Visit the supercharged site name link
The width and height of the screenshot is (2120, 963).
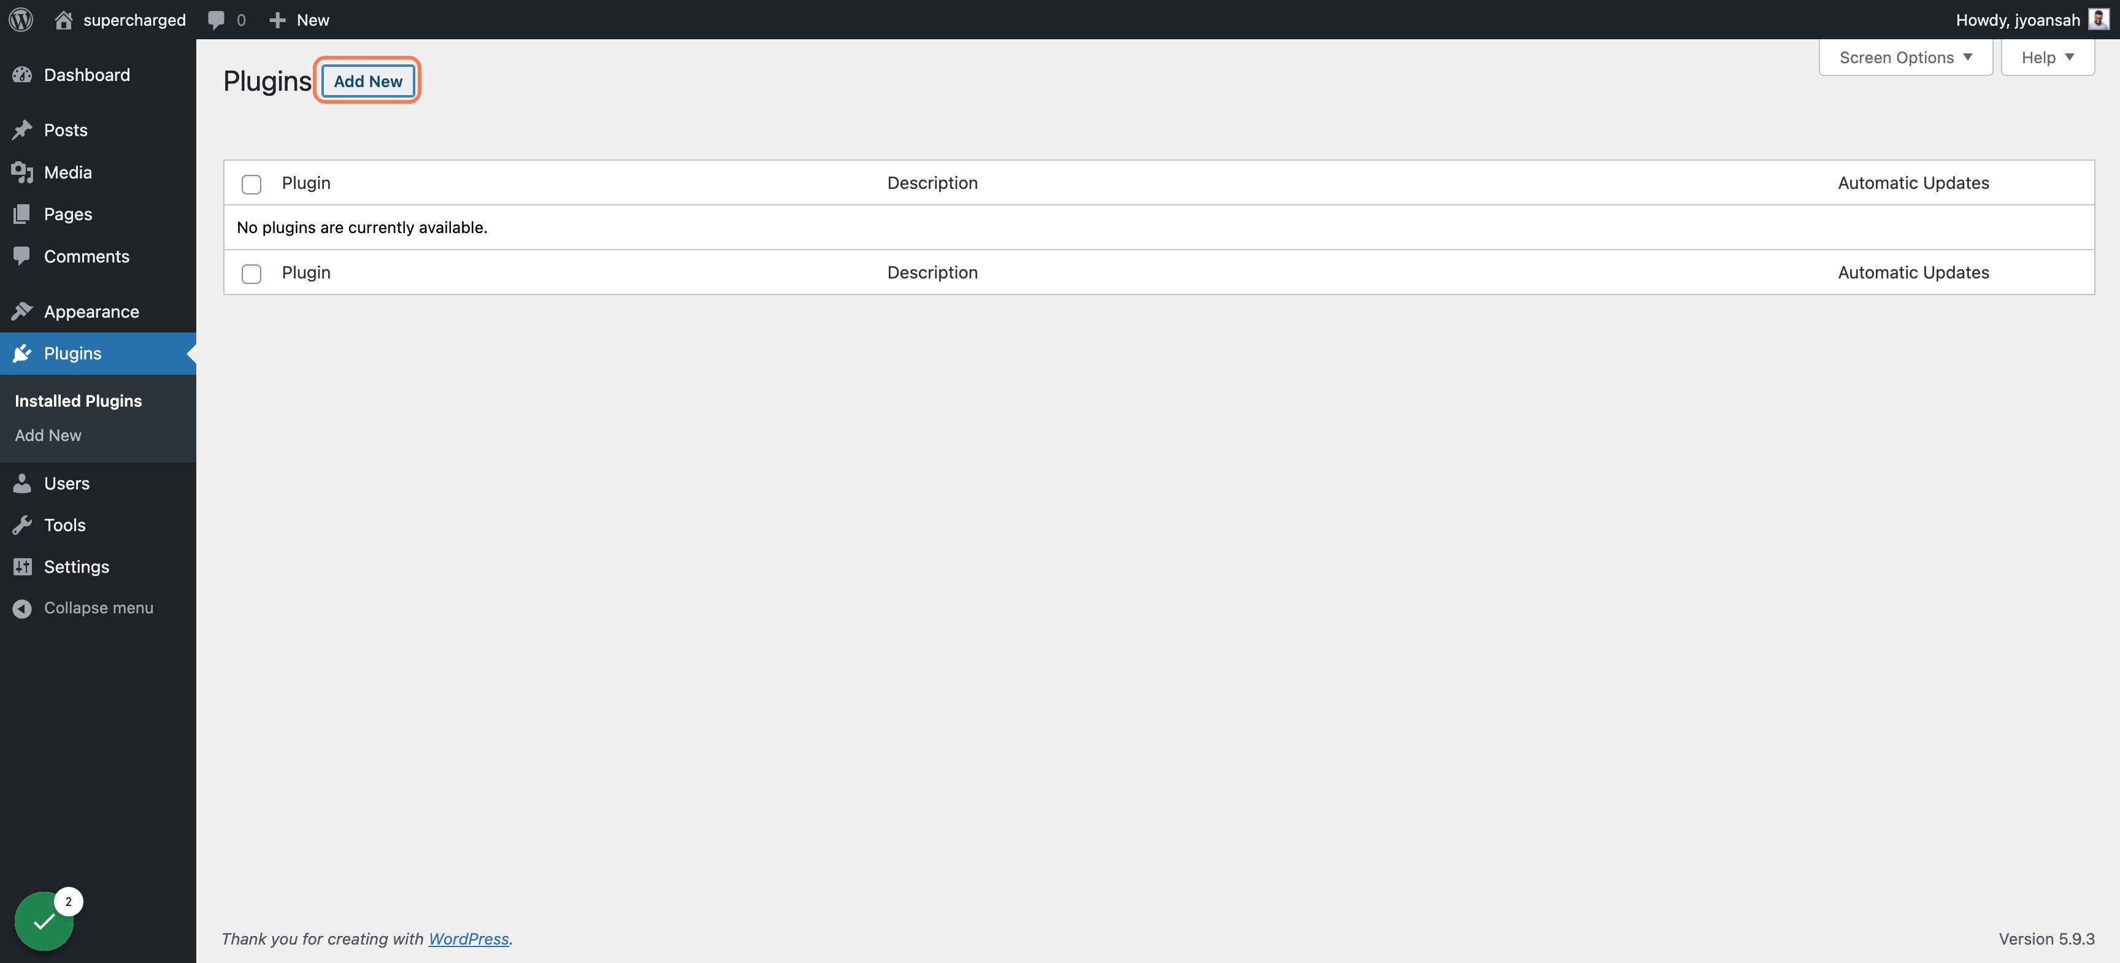134,20
